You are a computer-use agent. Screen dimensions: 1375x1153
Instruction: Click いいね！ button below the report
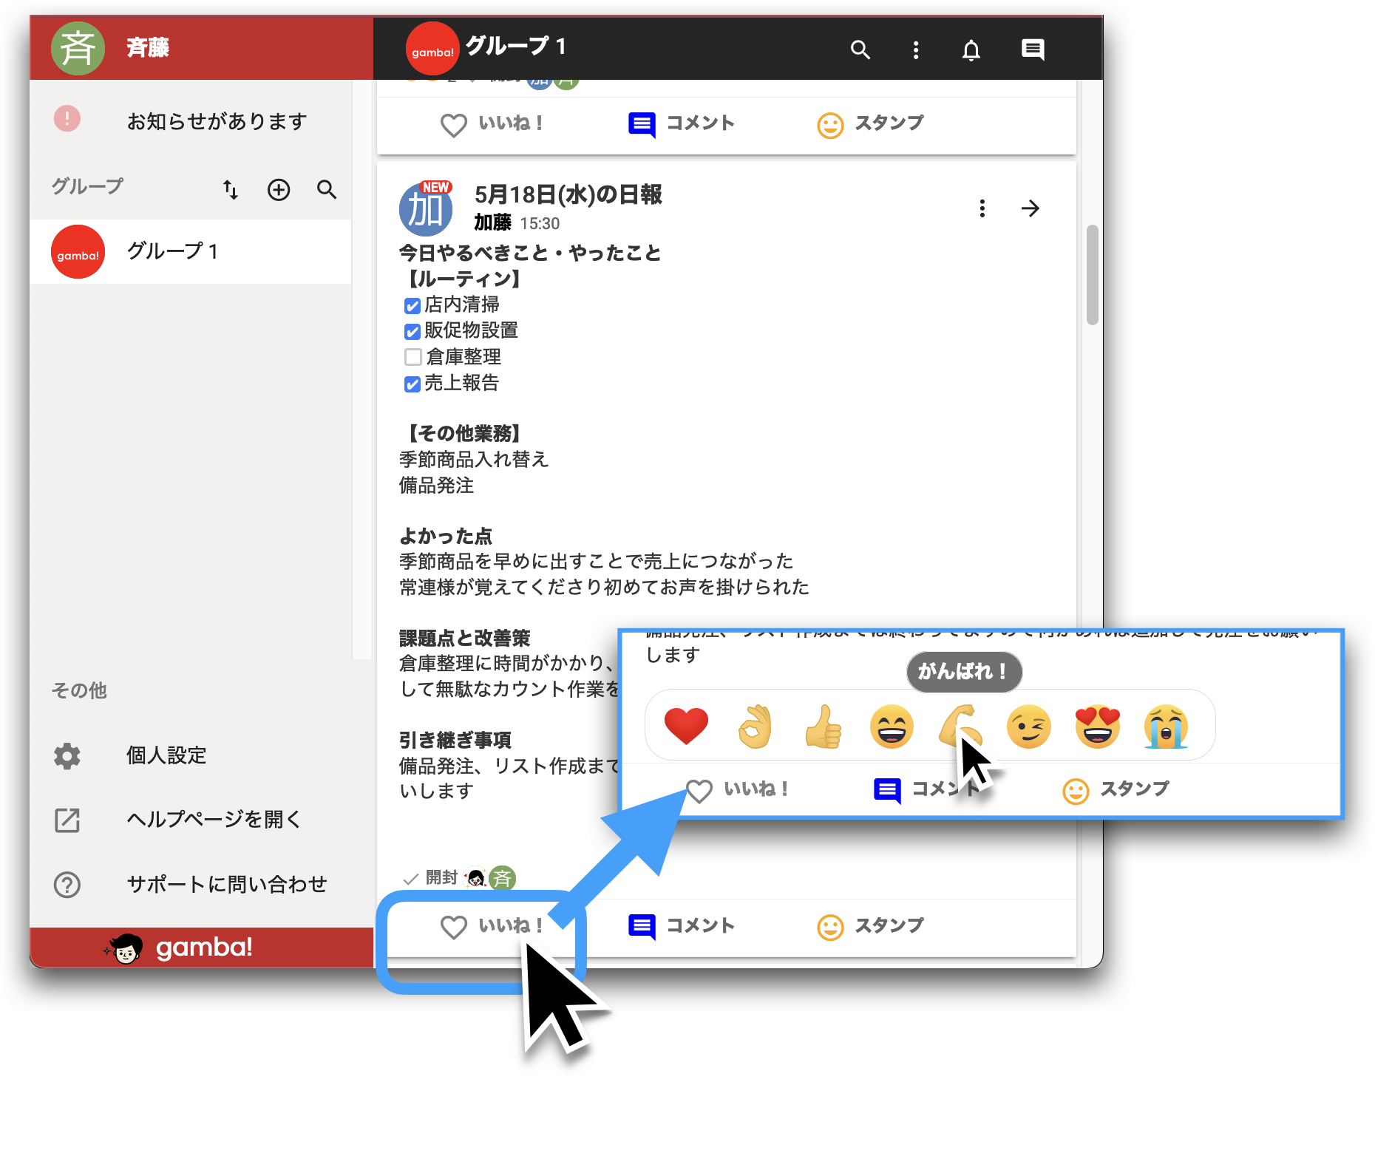pyautogui.click(x=492, y=926)
